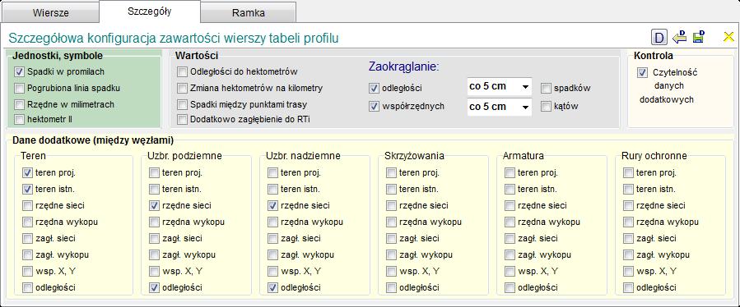
Task: Check Zmiana hektometrów na kilometry
Action: pyautogui.click(x=182, y=88)
